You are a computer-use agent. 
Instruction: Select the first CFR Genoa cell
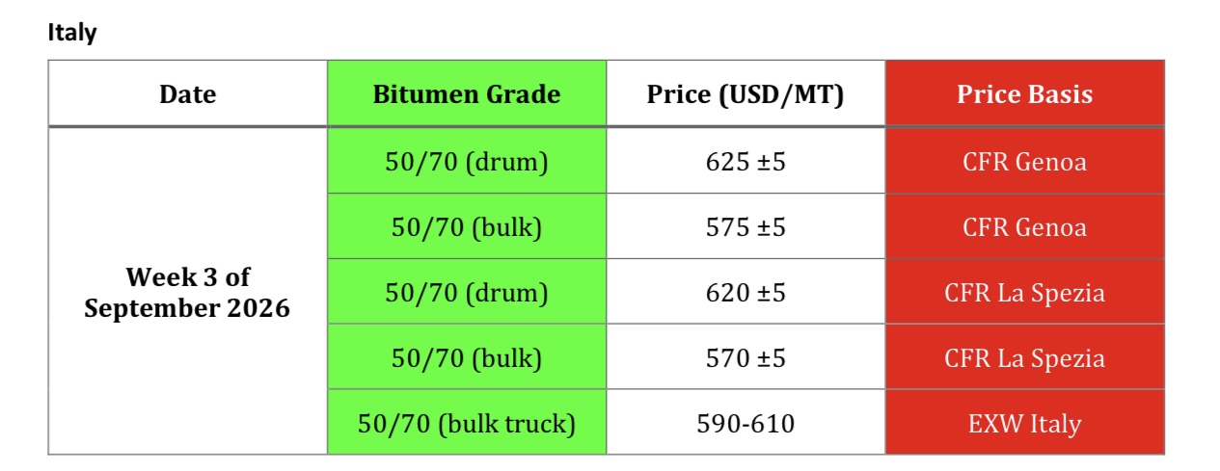point(1024,161)
